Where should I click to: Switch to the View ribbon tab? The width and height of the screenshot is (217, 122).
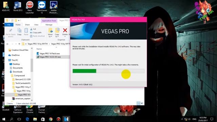coord(36,25)
